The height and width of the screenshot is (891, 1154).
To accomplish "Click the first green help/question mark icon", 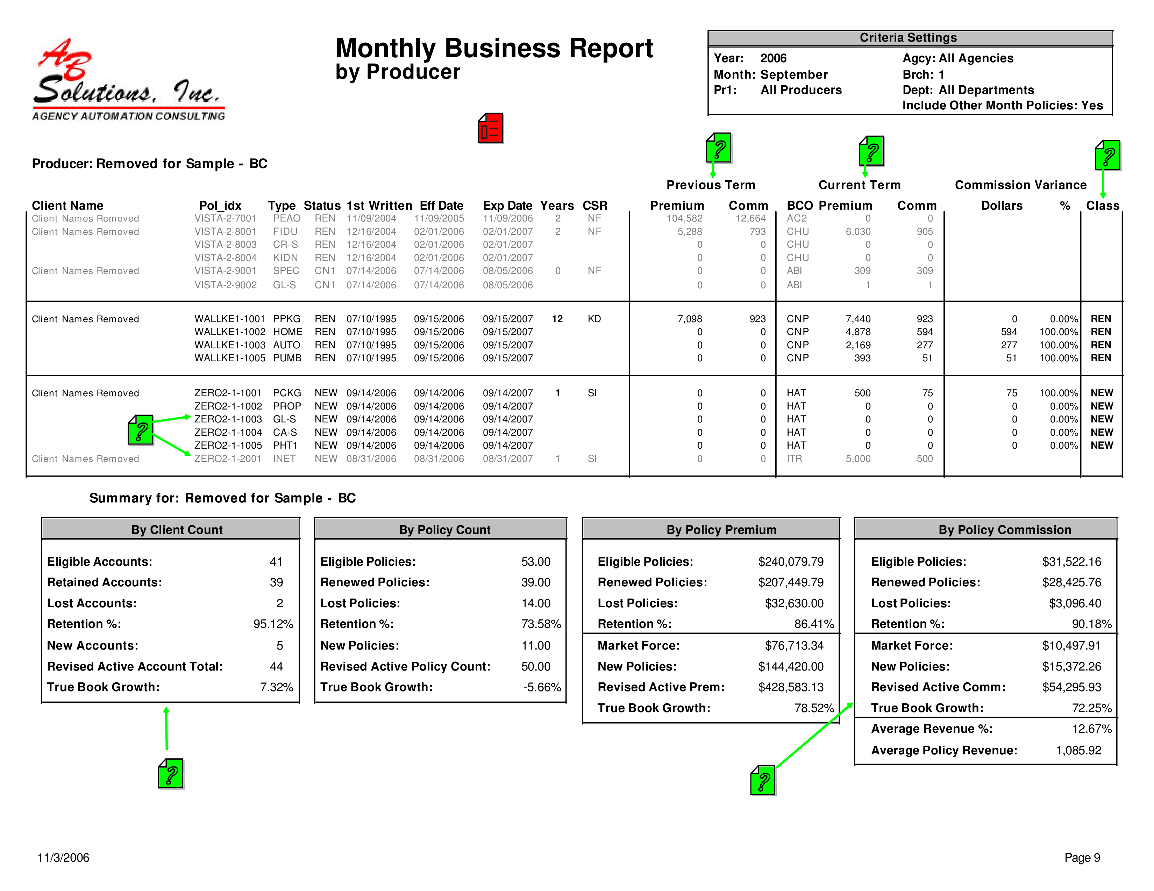I will pyautogui.click(x=717, y=151).
